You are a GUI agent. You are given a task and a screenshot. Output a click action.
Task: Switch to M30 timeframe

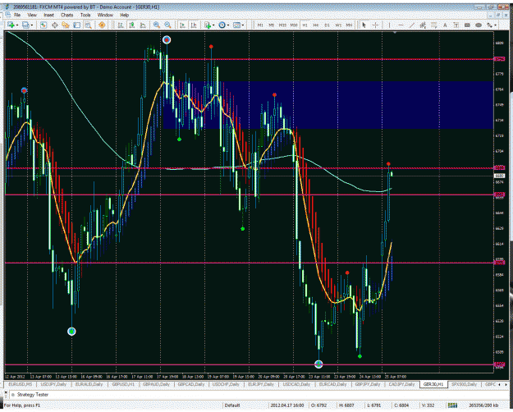[294, 25]
